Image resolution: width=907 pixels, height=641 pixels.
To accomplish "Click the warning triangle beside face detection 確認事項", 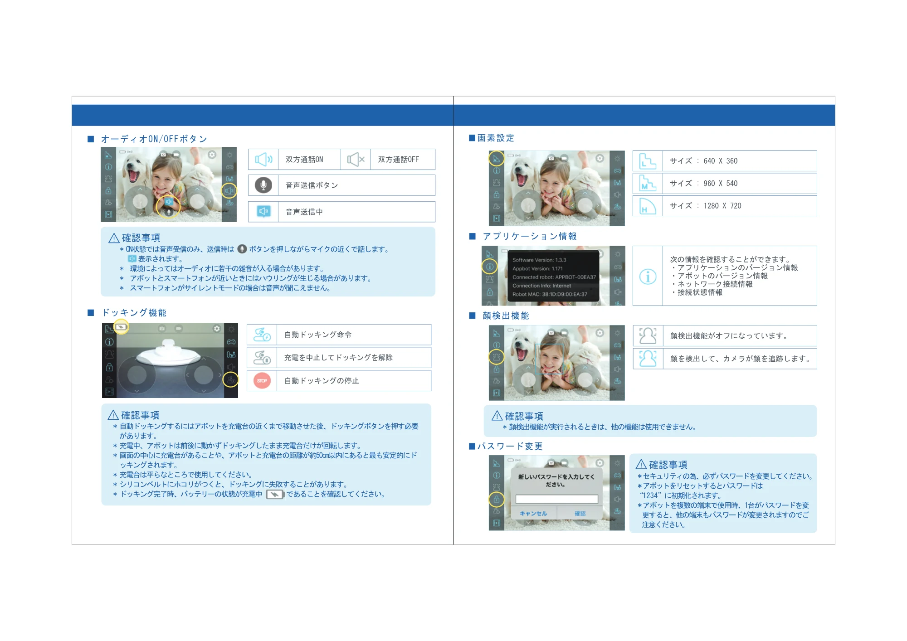I will pos(497,416).
